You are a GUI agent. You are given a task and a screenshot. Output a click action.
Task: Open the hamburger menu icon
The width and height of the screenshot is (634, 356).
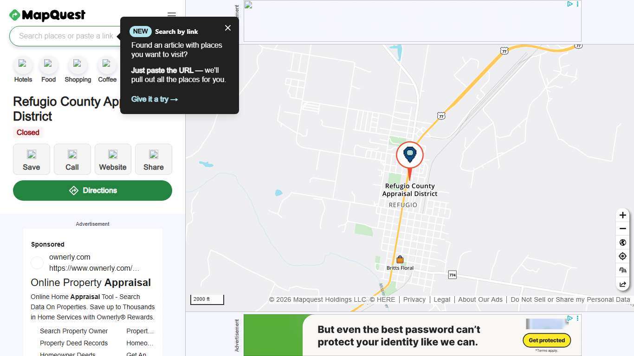point(172,15)
